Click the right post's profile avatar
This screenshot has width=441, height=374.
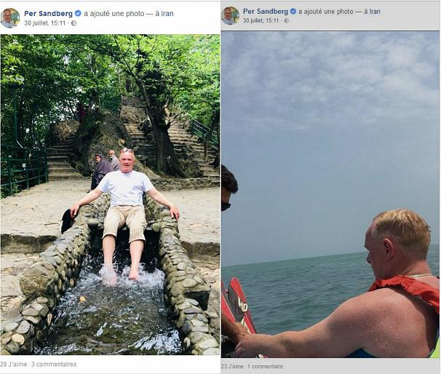230,15
